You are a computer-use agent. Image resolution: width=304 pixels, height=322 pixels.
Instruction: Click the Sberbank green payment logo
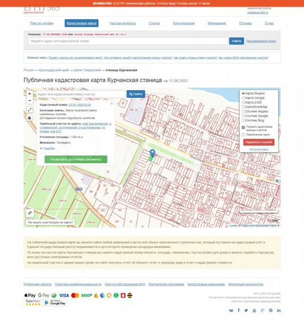click(x=54, y=296)
